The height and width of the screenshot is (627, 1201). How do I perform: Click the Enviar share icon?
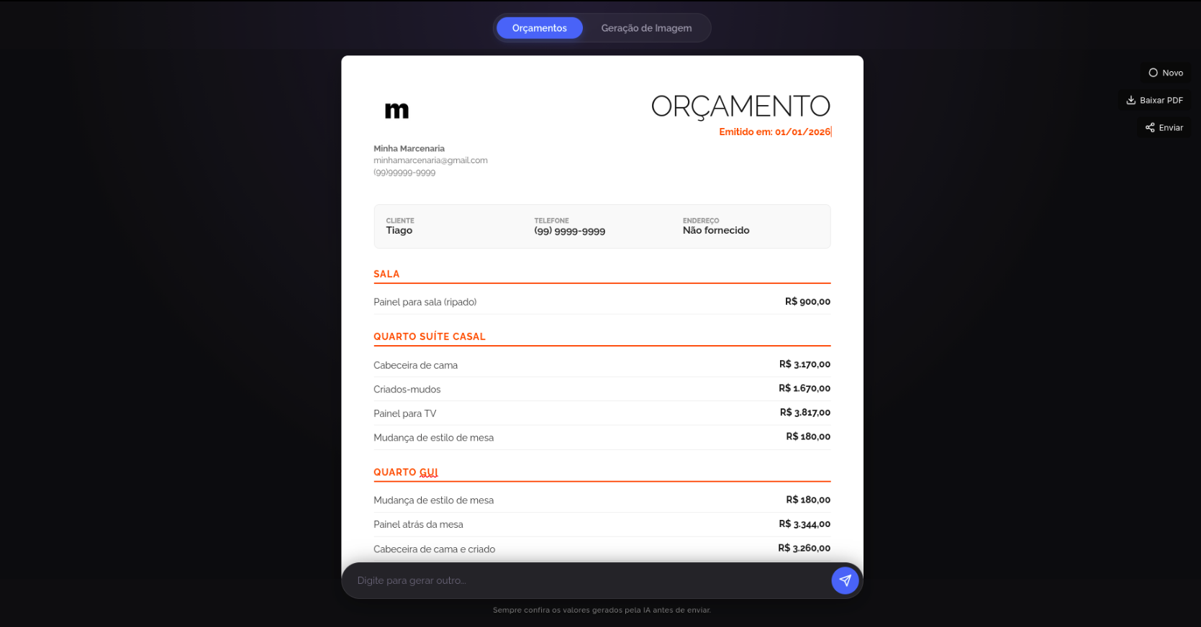point(1150,127)
